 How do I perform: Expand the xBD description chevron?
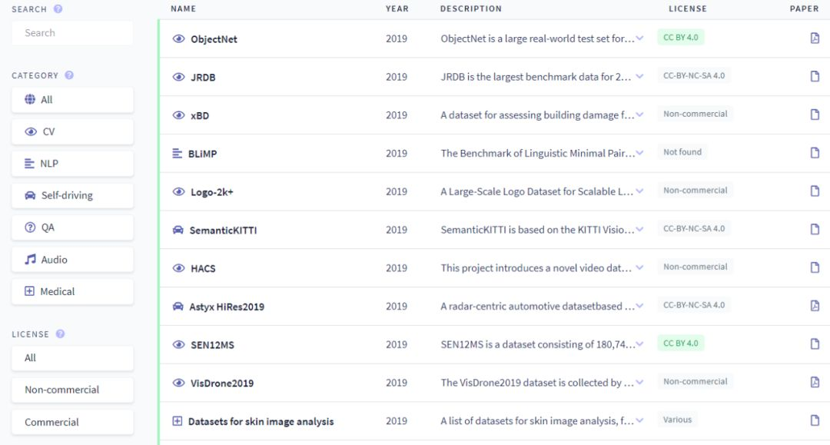tap(639, 115)
